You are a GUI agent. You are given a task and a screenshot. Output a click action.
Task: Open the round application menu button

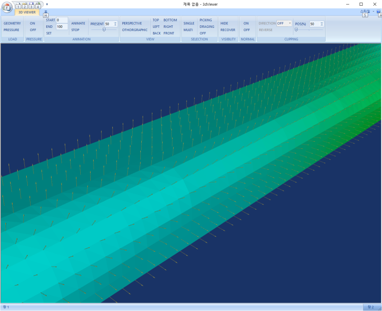7,7
